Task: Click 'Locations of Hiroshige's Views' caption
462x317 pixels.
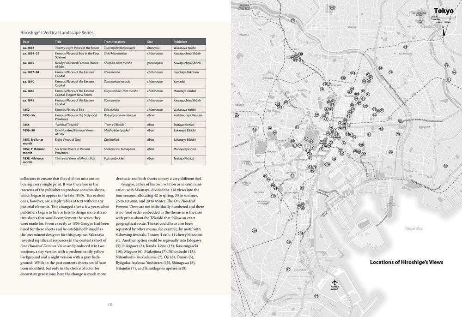Action: (407, 262)
